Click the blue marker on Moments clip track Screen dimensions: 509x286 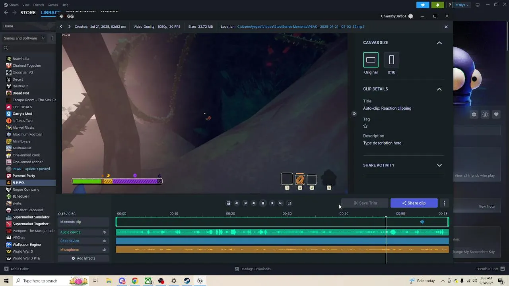[422, 222]
